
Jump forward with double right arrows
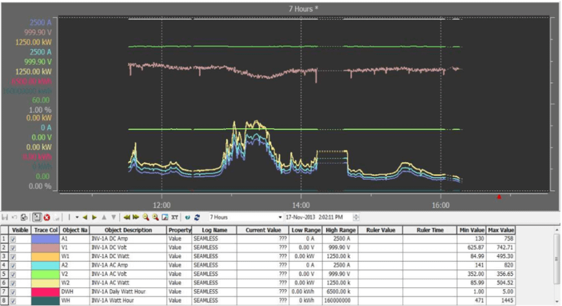136,217
